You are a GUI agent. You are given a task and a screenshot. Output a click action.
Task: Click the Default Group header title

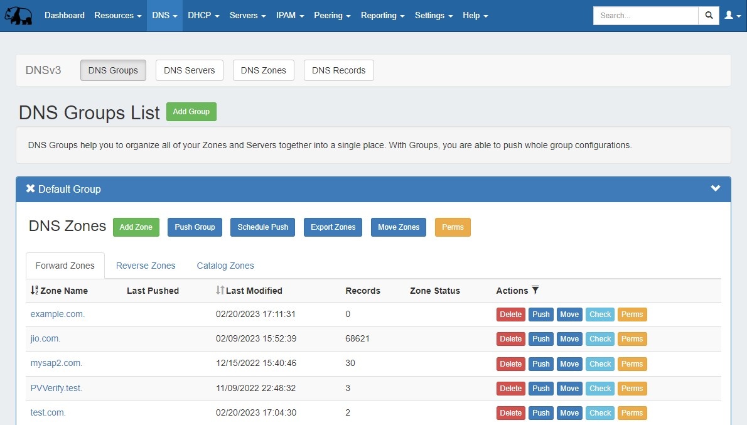point(70,189)
